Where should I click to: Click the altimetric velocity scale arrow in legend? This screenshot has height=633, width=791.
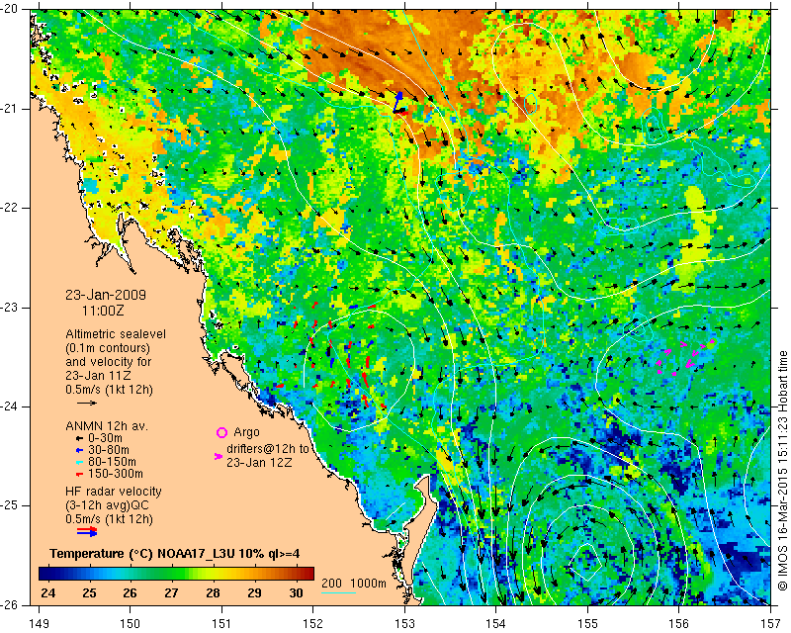(87, 403)
